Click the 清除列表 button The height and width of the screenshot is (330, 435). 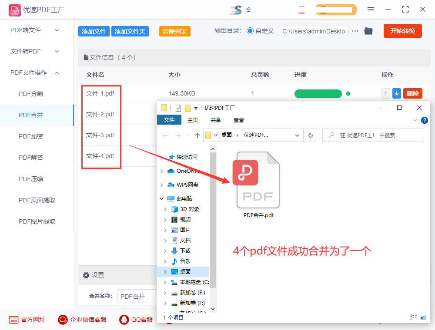(x=175, y=31)
